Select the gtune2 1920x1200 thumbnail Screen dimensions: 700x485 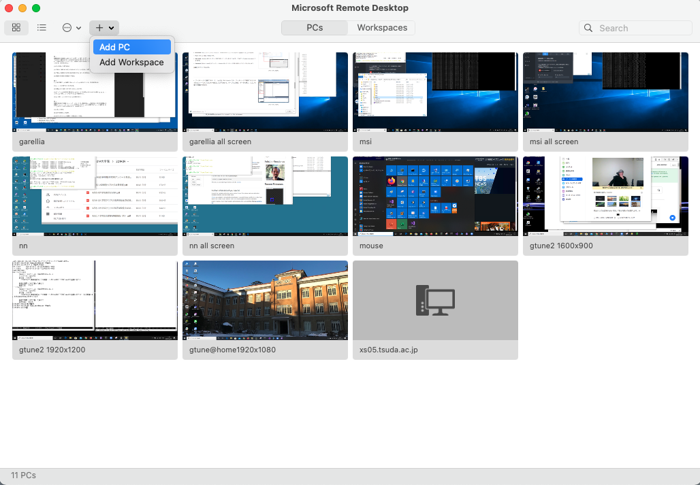click(95, 301)
